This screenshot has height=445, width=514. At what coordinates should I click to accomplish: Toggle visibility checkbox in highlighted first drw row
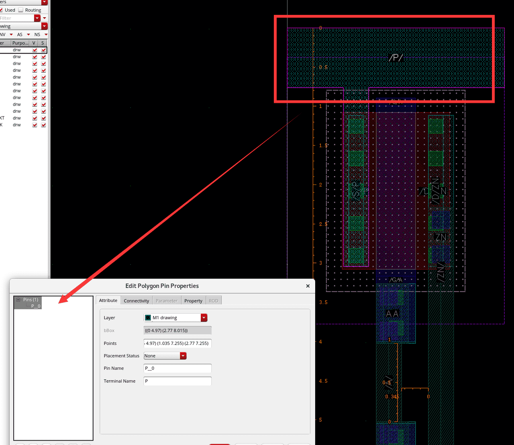[x=35, y=50]
